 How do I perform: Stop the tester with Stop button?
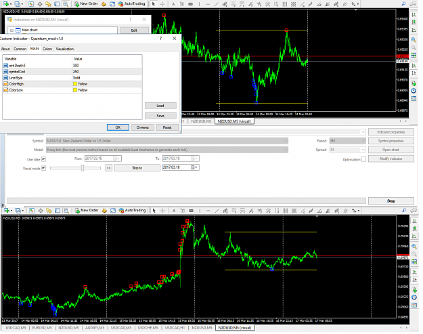[391, 201]
